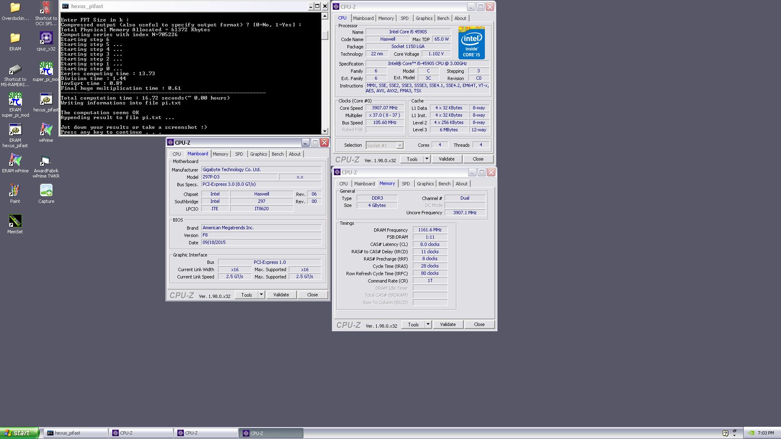Screen dimensions: 781x439
Task: Open Graphics tab in Mainboard window
Action: click(x=258, y=154)
